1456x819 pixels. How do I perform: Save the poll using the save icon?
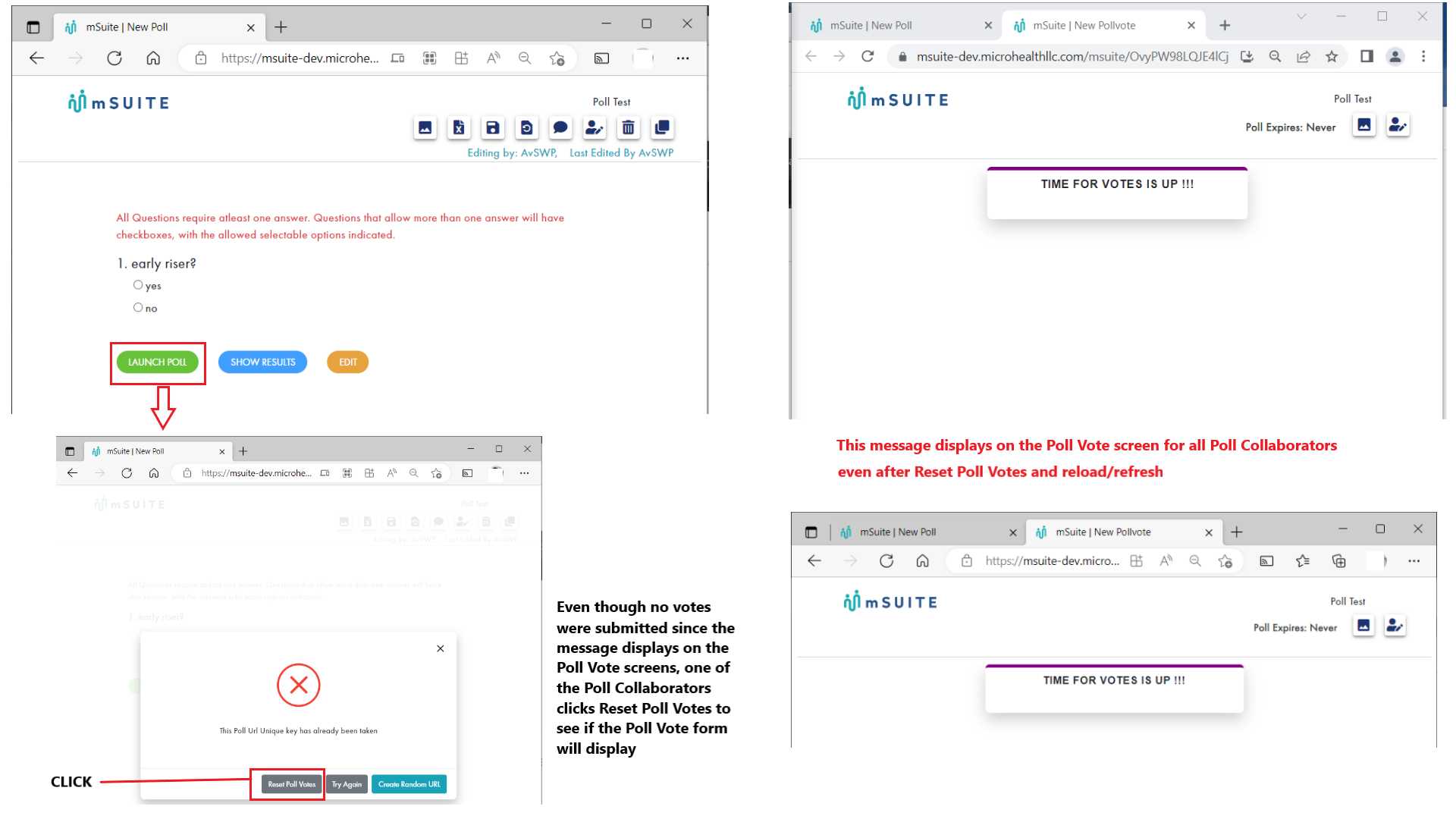[493, 127]
